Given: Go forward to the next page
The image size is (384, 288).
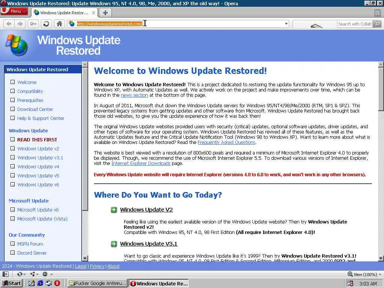Looking at the screenshot, I should tap(20, 24).
